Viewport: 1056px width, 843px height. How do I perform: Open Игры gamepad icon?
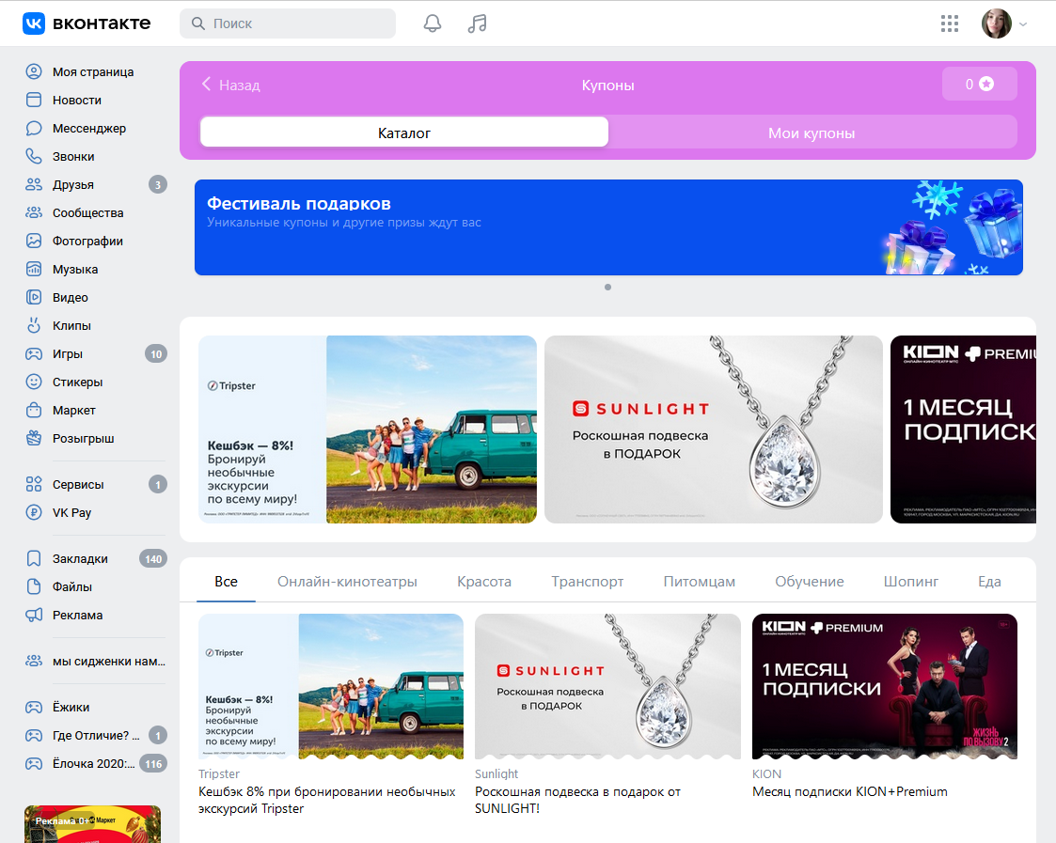coord(34,353)
